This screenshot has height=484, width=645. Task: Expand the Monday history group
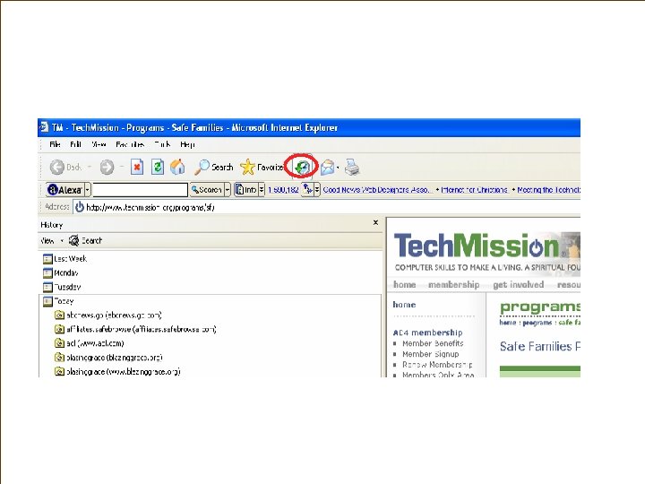pos(61,272)
